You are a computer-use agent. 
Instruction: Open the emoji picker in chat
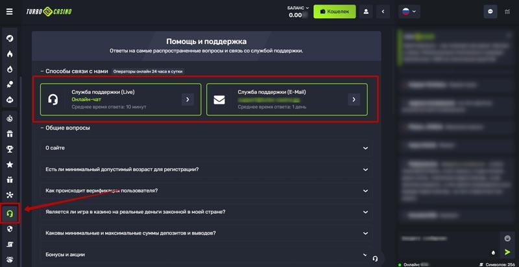[x=508, y=238]
